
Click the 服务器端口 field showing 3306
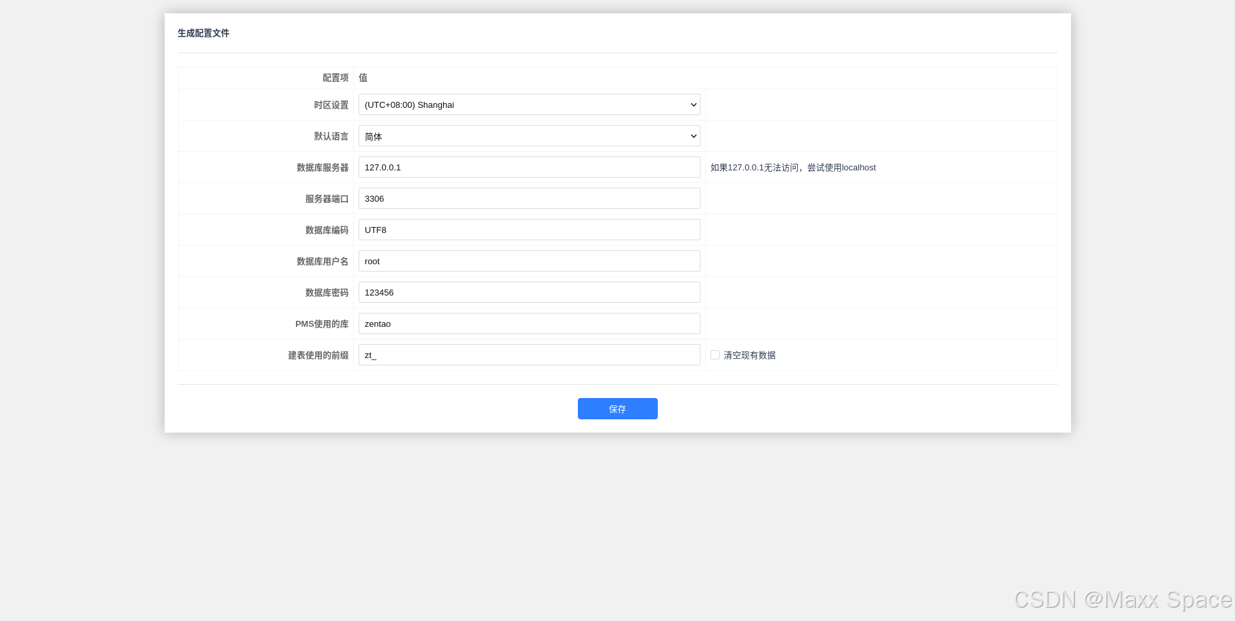[529, 198]
